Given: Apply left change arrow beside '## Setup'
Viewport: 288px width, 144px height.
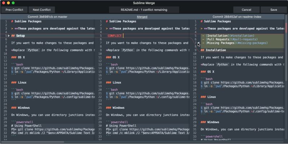Looking at the screenshot, I should coord(9,36).
